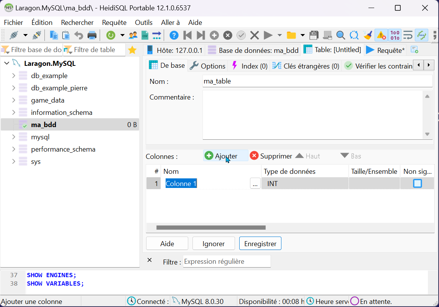Click the horizontal scrollbar under columns list
This screenshot has width=439, height=307.
pos(211,228)
